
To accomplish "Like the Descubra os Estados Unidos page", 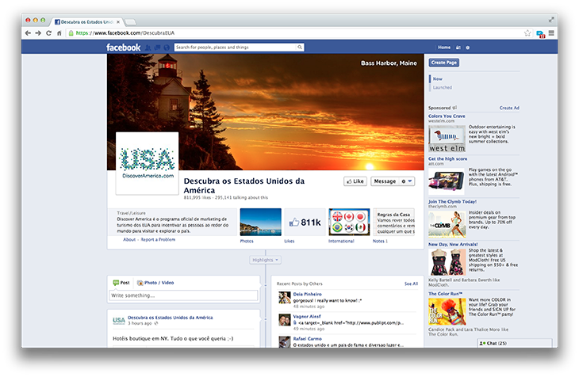I will point(355,181).
